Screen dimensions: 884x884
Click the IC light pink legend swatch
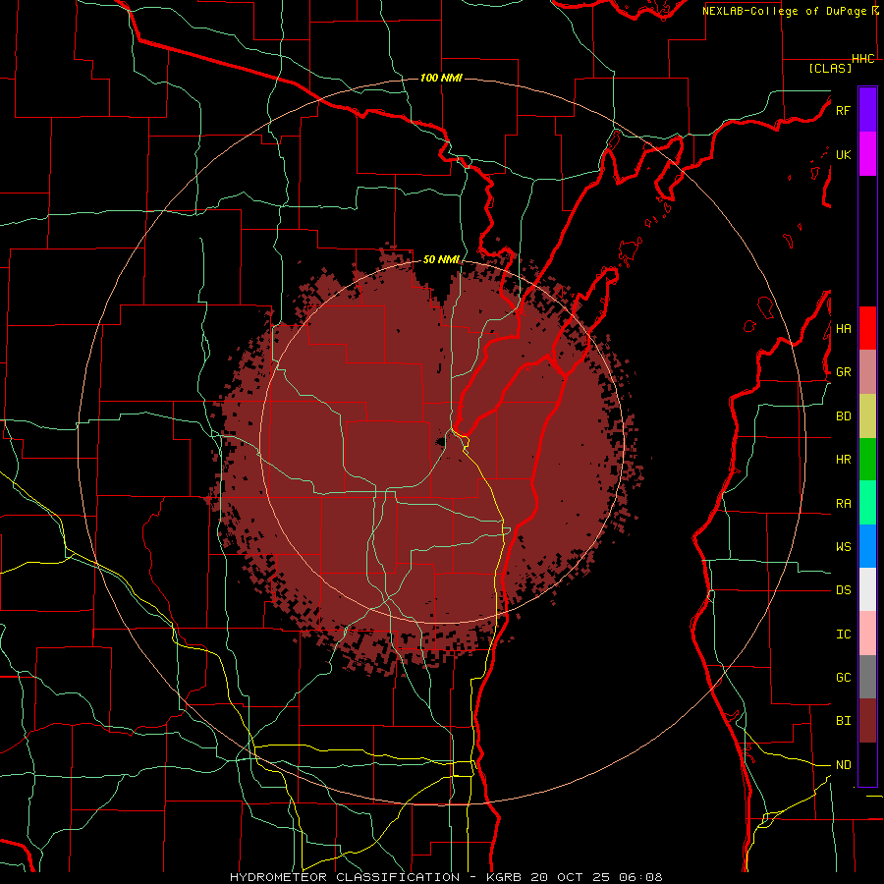[x=867, y=634]
